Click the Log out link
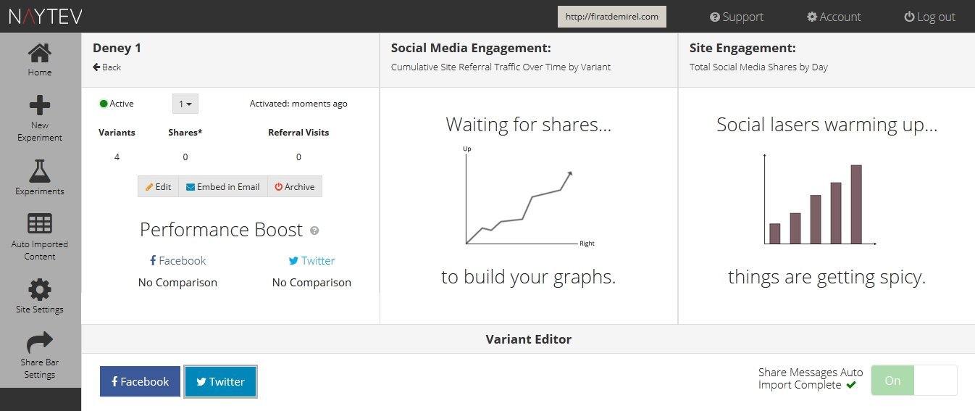 [929, 17]
